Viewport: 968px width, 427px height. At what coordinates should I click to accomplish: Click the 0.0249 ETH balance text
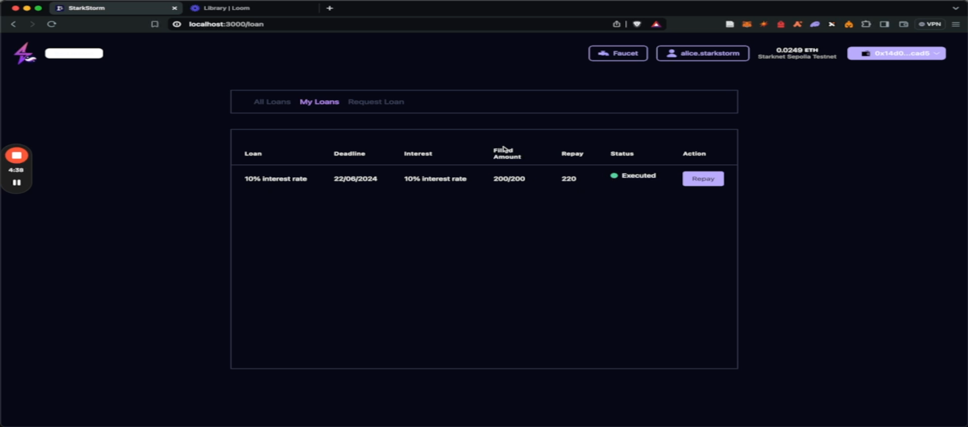point(797,50)
